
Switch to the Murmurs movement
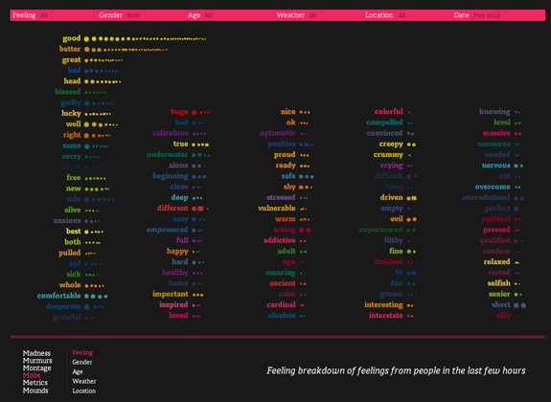click(x=37, y=361)
